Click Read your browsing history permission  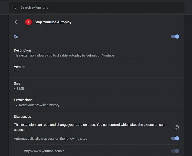click(39, 105)
